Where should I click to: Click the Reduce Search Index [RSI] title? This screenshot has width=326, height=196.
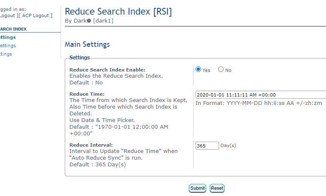[x=118, y=11]
